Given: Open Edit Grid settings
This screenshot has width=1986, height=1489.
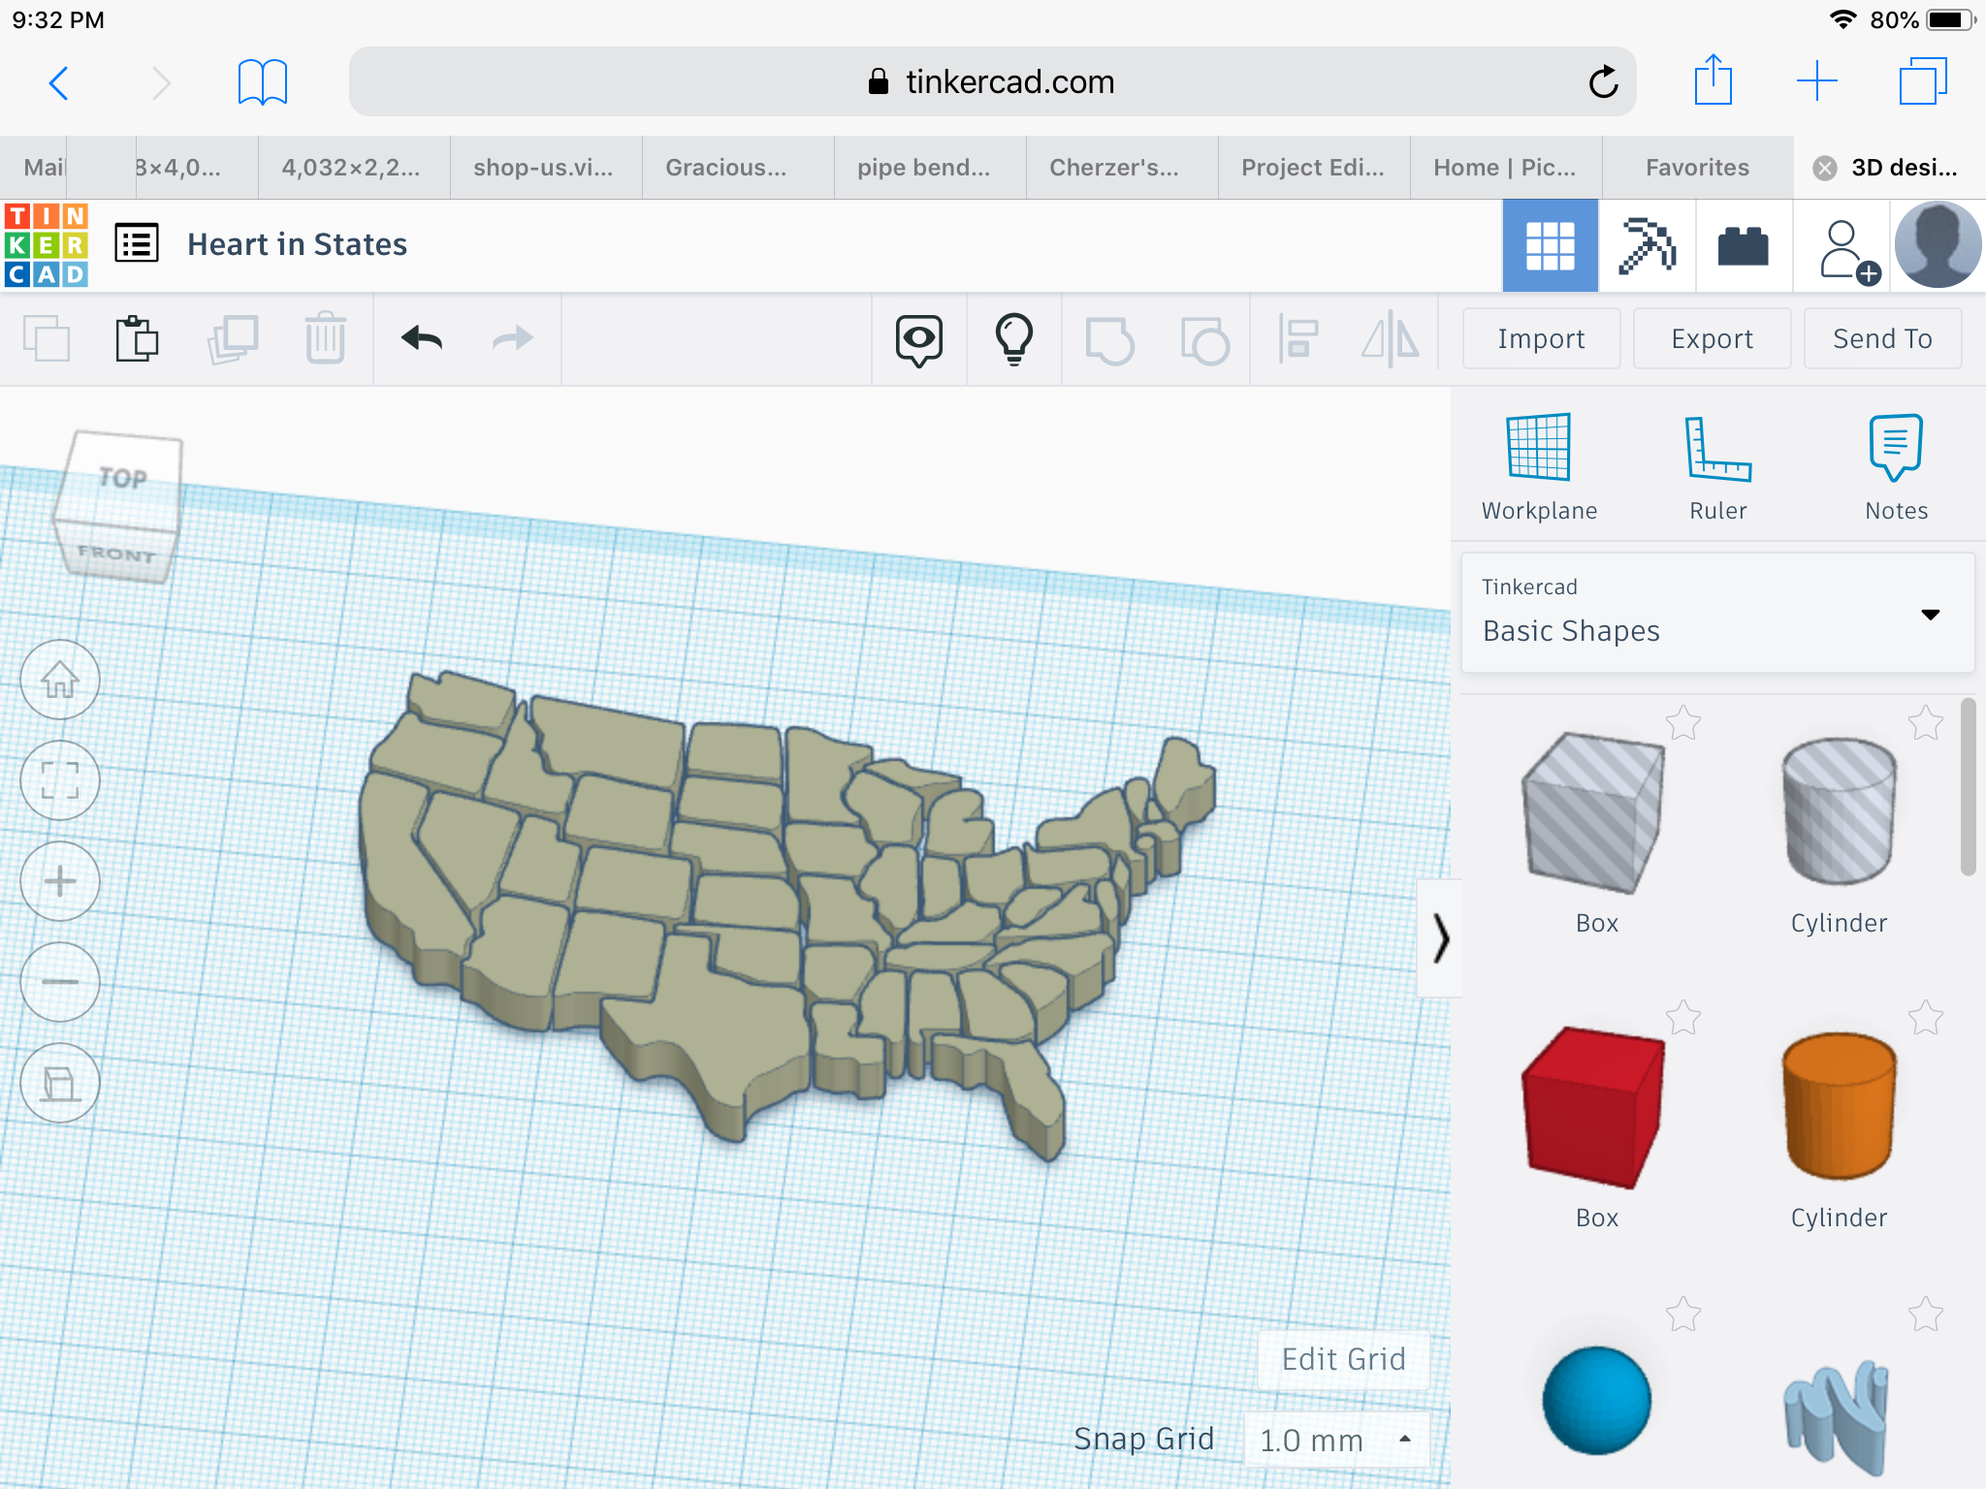Looking at the screenshot, I should (x=1343, y=1359).
